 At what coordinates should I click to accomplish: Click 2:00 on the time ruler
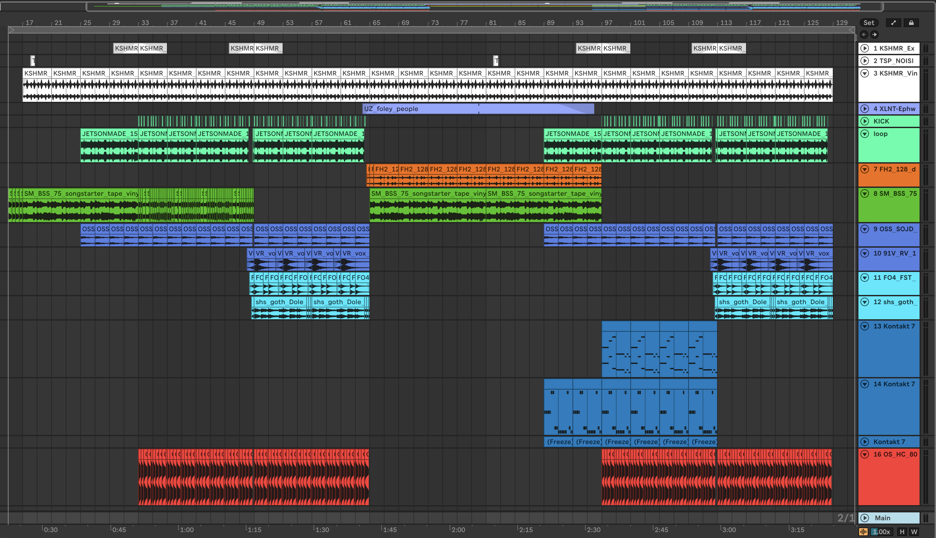click(458, 529)
